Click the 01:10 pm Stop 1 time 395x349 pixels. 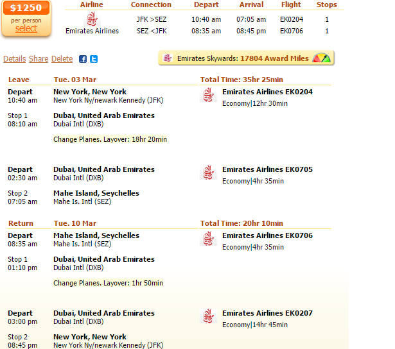(22, 268)
